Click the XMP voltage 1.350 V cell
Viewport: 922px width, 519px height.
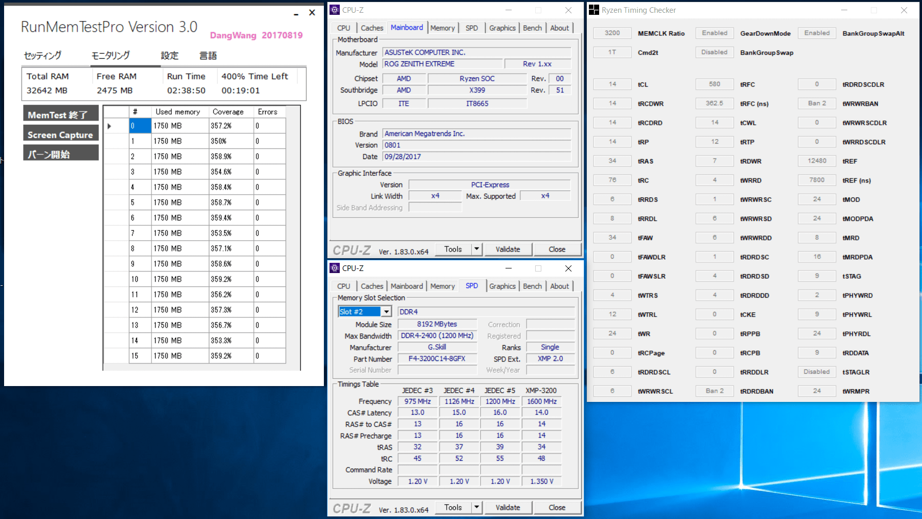coord(542,482)
